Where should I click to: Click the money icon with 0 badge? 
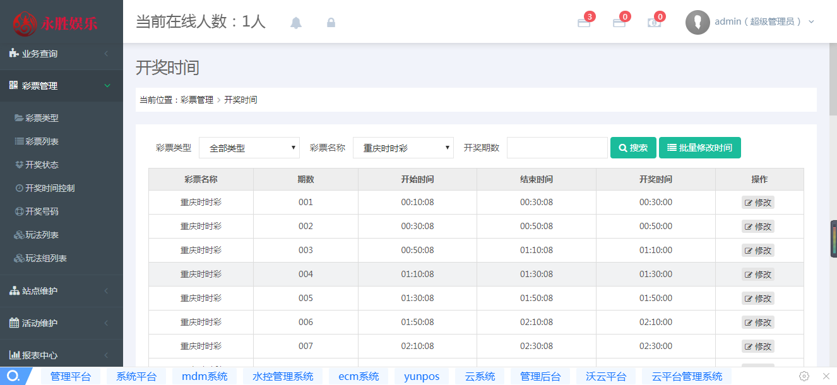(655, 23)
